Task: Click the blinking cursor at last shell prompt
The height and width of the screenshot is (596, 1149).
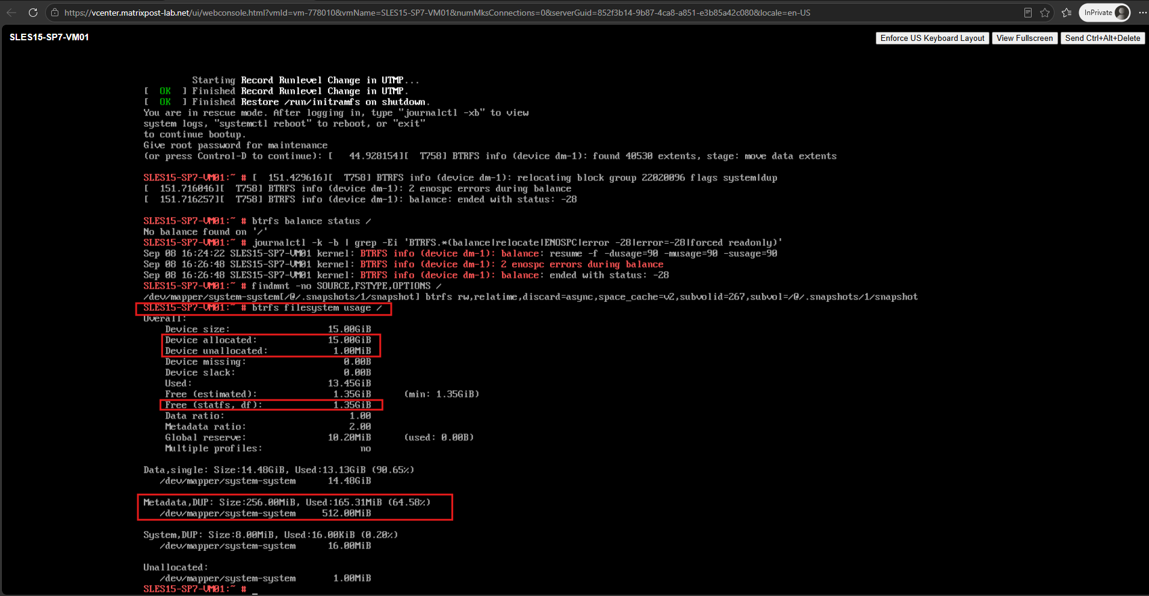Action: [x=255, y=590]
